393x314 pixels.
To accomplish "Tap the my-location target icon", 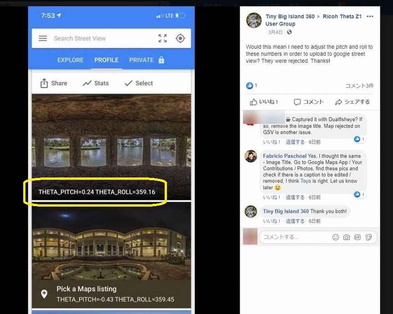I will click(181, 38).
